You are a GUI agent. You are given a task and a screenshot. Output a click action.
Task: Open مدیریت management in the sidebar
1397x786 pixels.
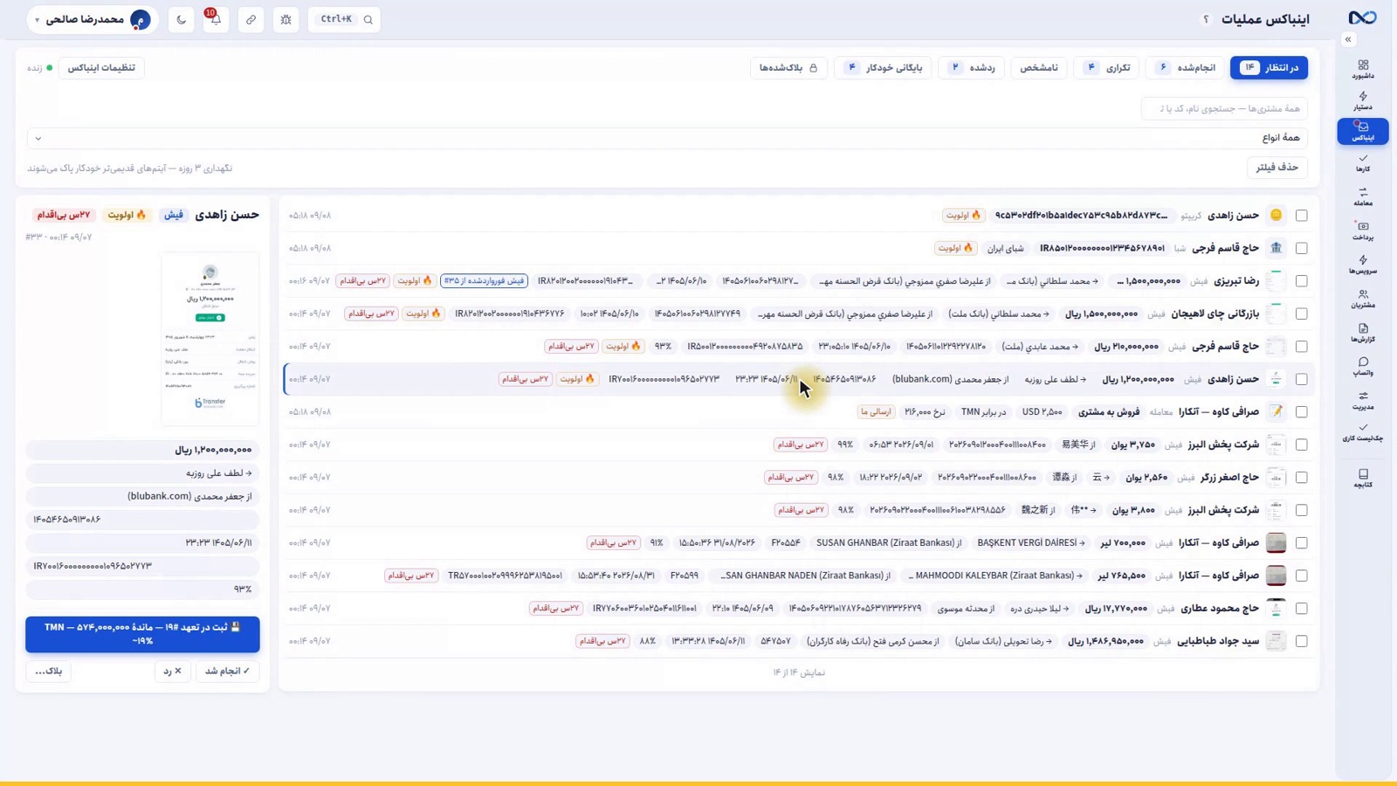[1362, 400]
